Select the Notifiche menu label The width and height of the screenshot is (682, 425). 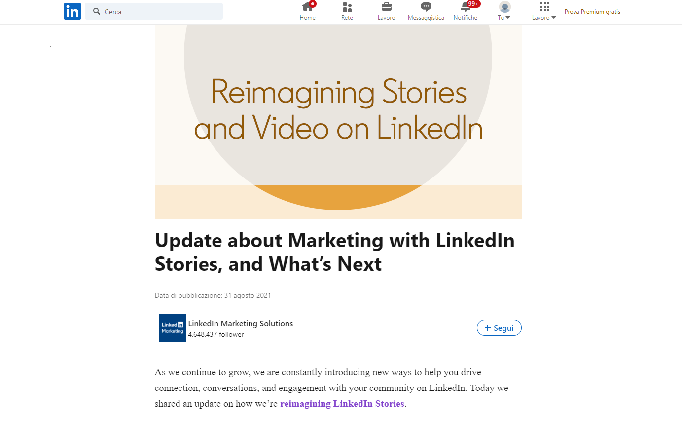pos(466,18)
